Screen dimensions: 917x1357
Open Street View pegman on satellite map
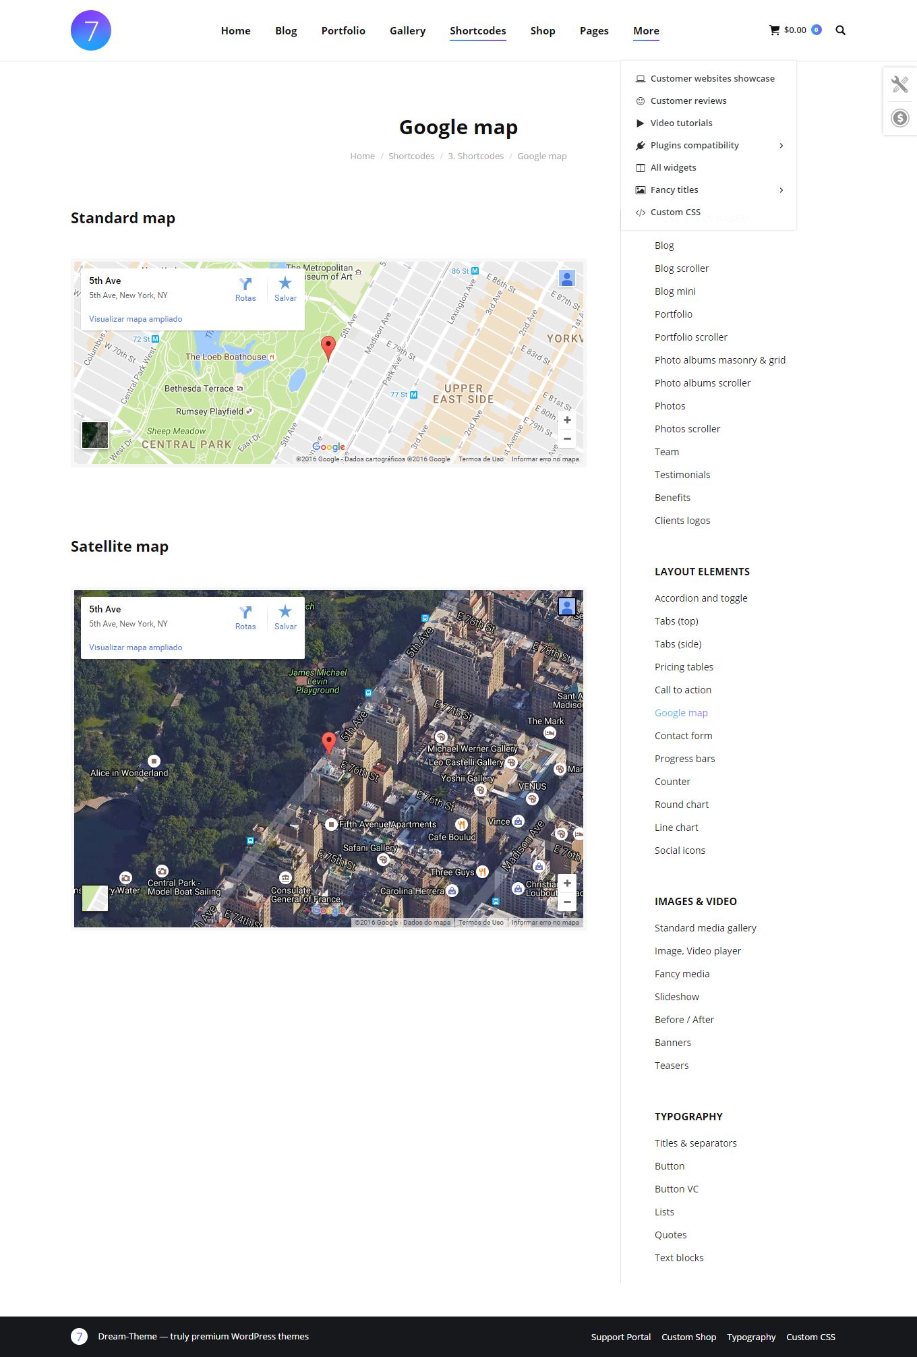click(x=567, y=606)
